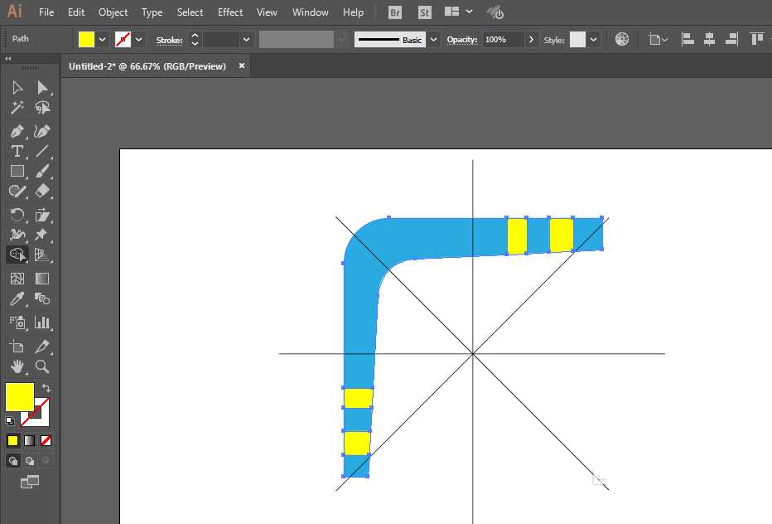
Task: Open the Basic brush definition dropdown
Action: click(433, 39)
